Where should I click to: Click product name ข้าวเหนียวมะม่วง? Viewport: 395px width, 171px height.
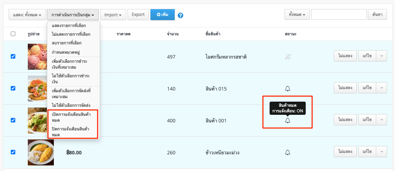pyautogui.click(x=222, y=153)
